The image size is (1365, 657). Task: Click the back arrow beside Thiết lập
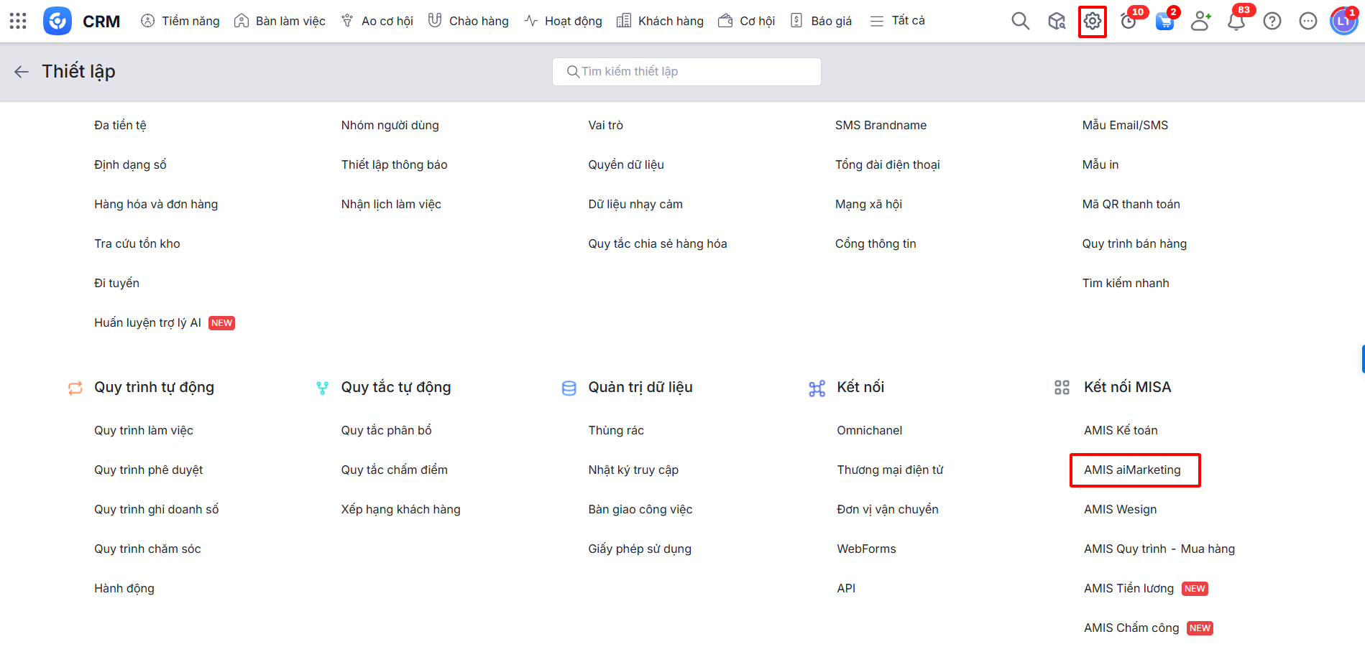(22, 71)
